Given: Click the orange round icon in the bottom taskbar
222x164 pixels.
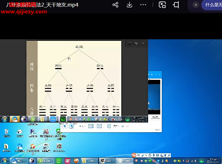Looking at the screenshot, I should pyautogui.click(x=76, y=161).
